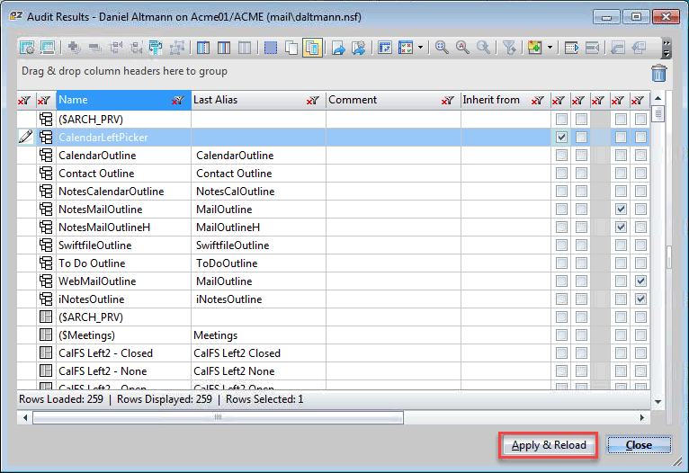Open filter dropdown on Name column
The image size is (689, 473).
(x=178, y=101)
